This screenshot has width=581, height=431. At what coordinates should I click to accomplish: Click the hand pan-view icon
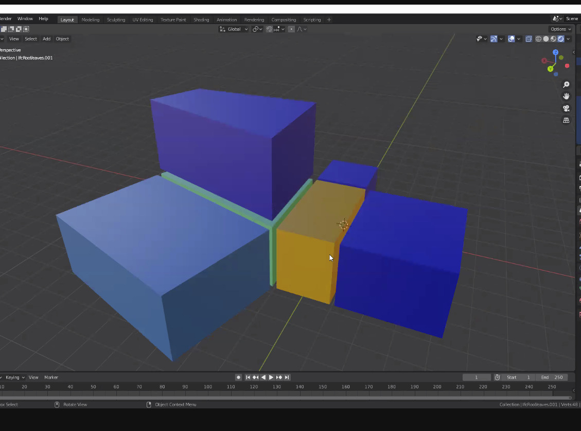pos(566,97)
